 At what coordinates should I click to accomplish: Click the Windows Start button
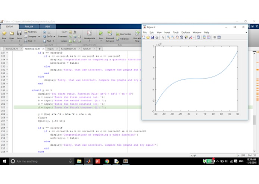coord(4,161)
